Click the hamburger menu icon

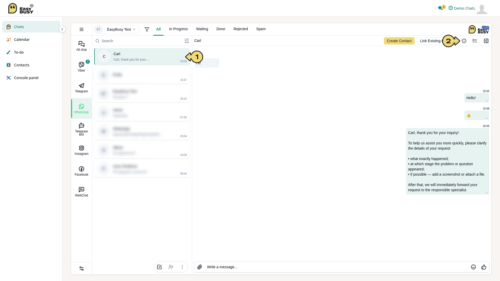[82, 29]
